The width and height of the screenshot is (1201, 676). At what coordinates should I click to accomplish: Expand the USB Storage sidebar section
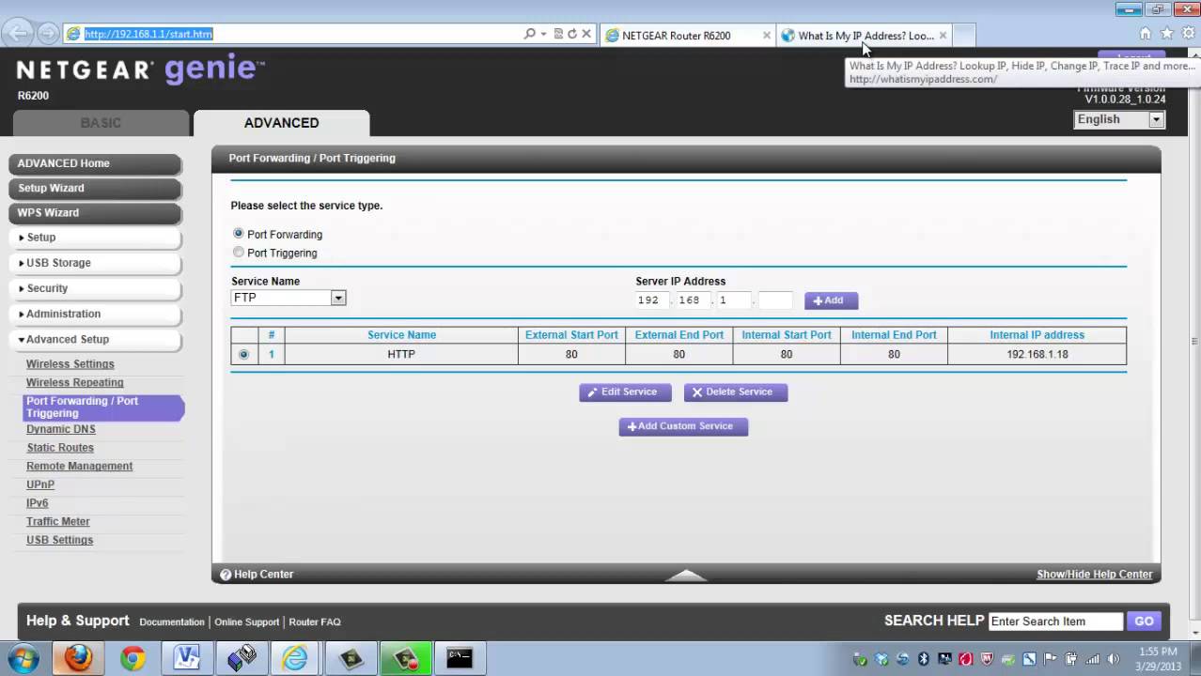click(95, 263)
